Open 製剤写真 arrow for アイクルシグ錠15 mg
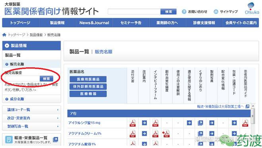The image size is (262, 148). tap(212, 123)
